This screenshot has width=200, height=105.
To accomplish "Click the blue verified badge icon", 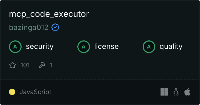I will click(55, 27).
